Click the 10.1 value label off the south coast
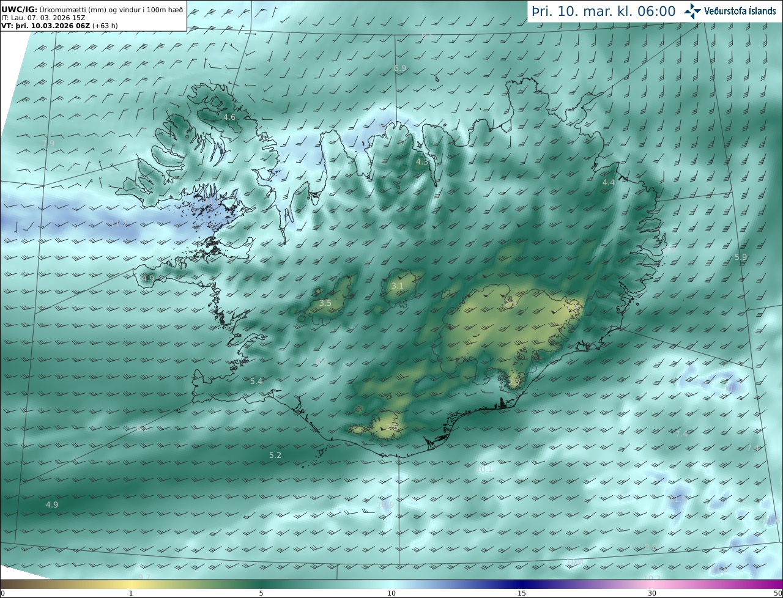Viewport: 783px width, 598px height. (x=484, y=470)
